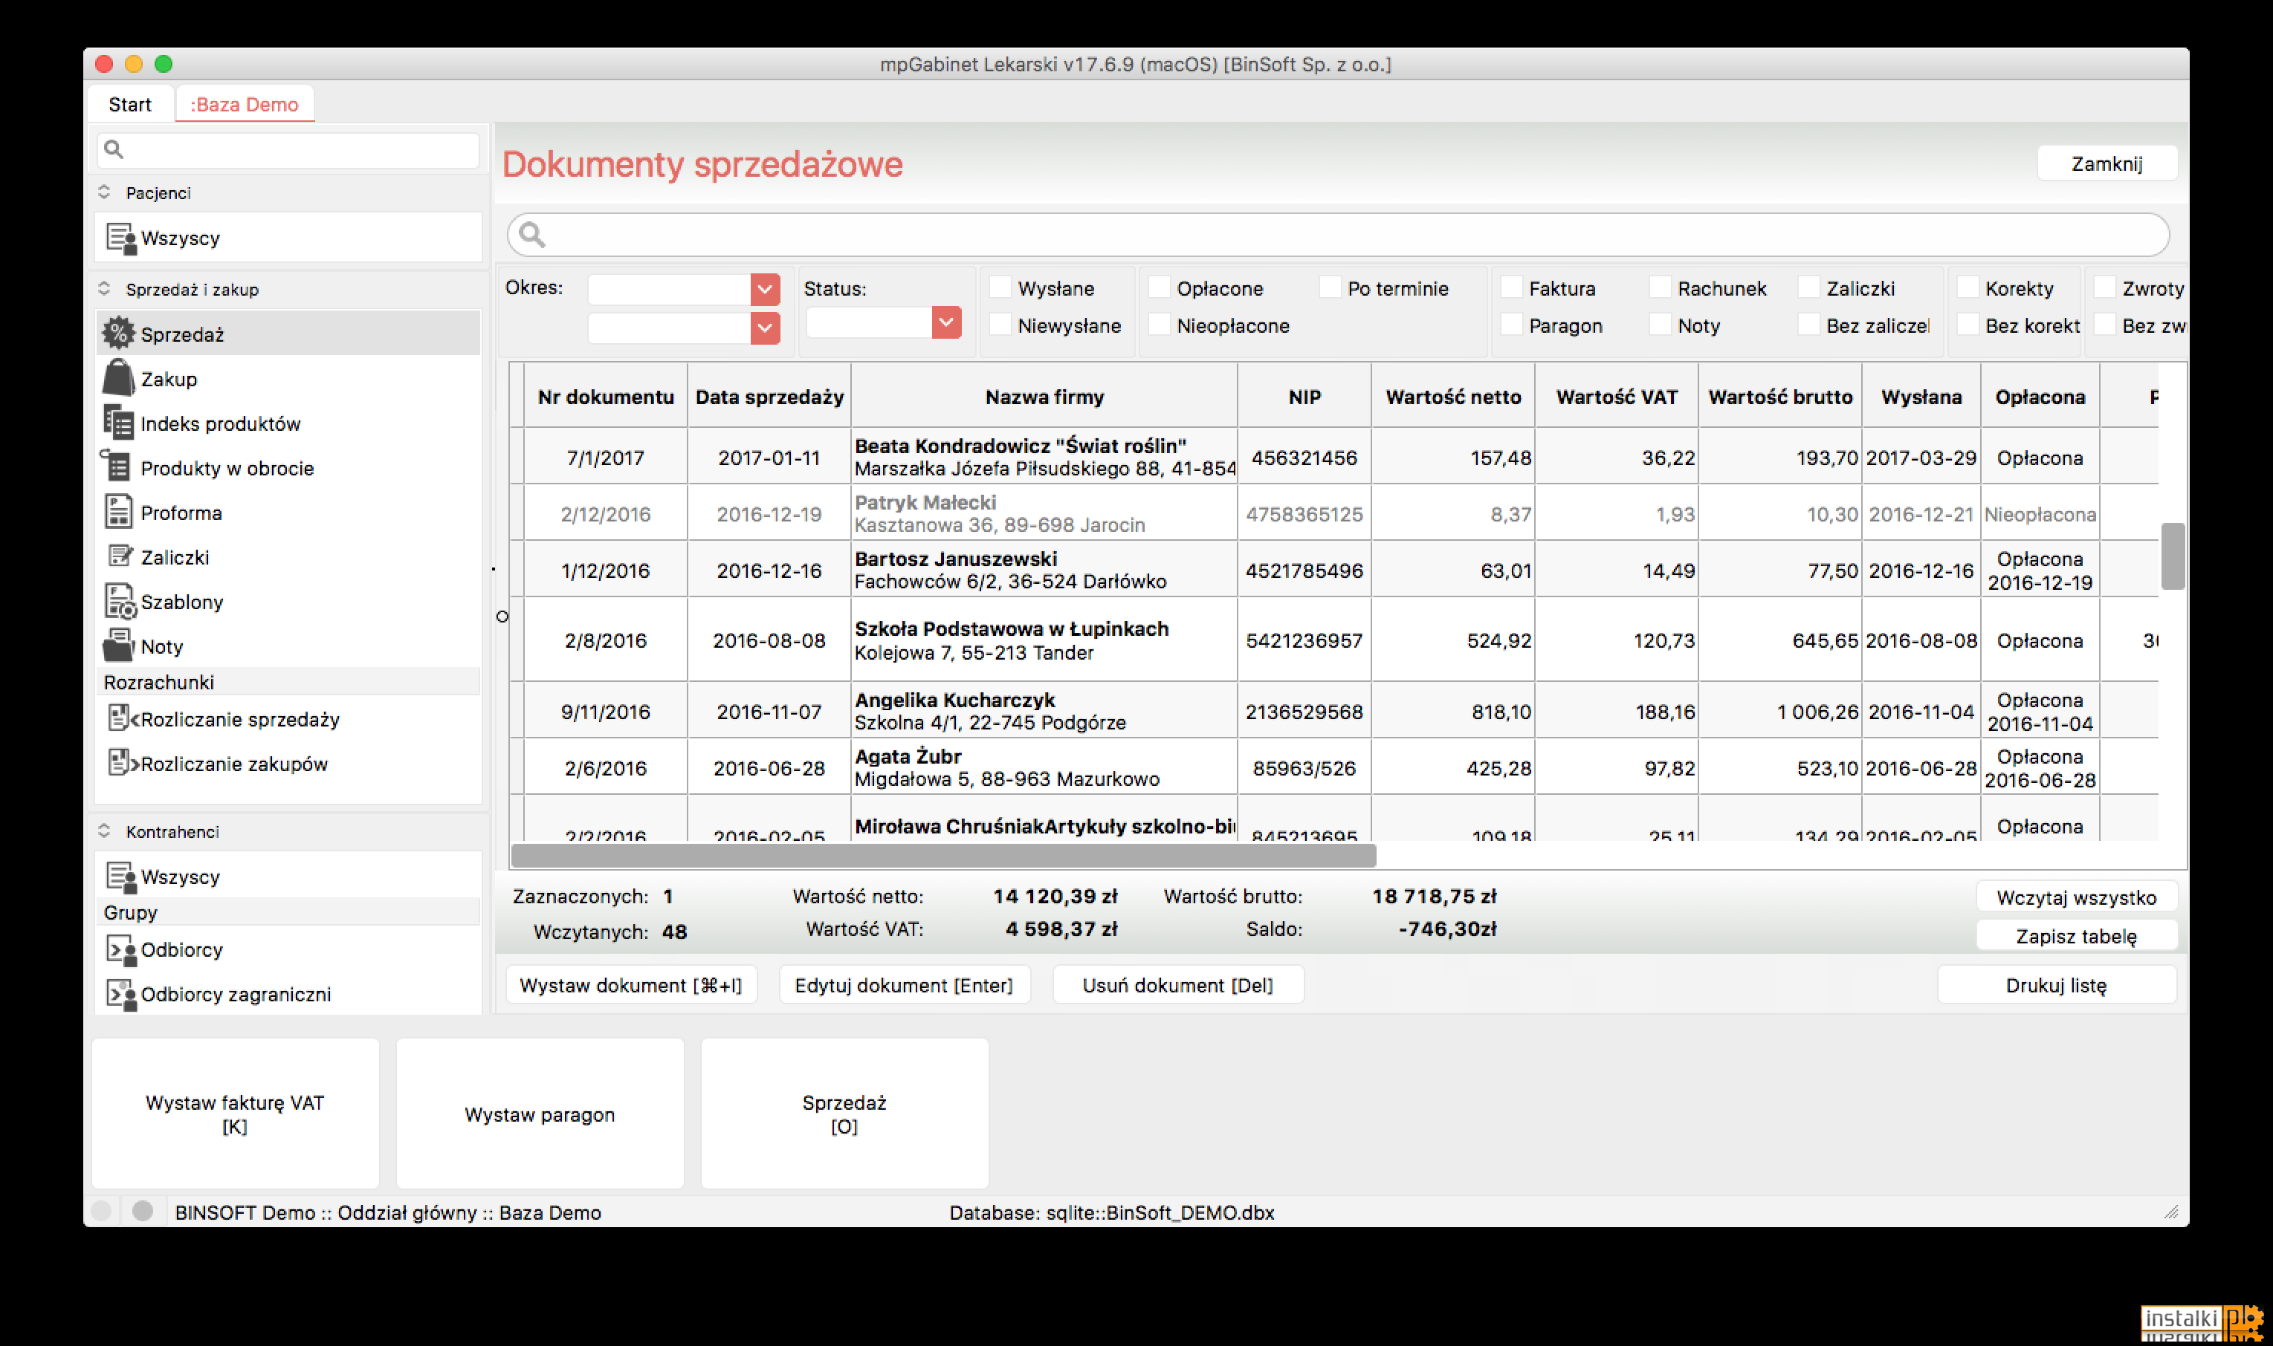The width and height of the screenshot is (2273, 1346).
Task: Open the first Okres date dropdown
Action: pos(765,290)
